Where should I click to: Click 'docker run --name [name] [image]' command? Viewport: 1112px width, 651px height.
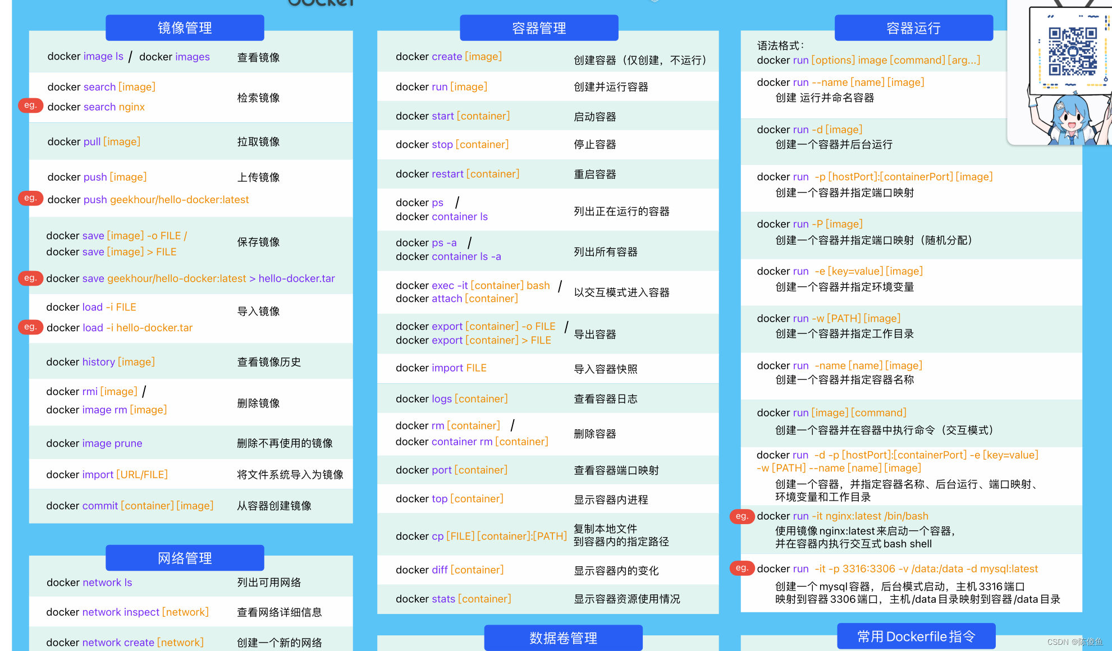point(840,82)
